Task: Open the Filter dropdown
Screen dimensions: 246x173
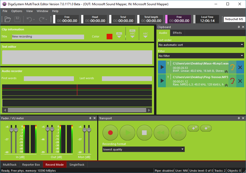Action: [x=201, y=56]
